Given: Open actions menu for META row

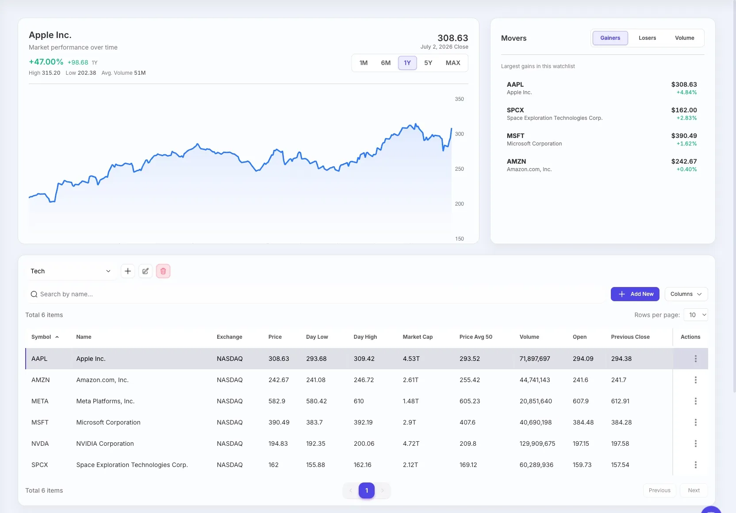Looking at the screenshot, I should (x=695, y=401).
